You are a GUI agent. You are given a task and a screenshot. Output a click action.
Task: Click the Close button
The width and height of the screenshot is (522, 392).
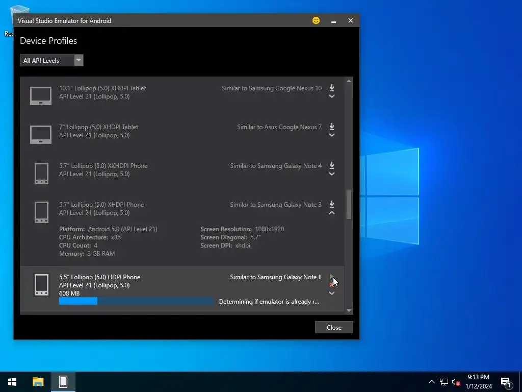pos(334,327)
